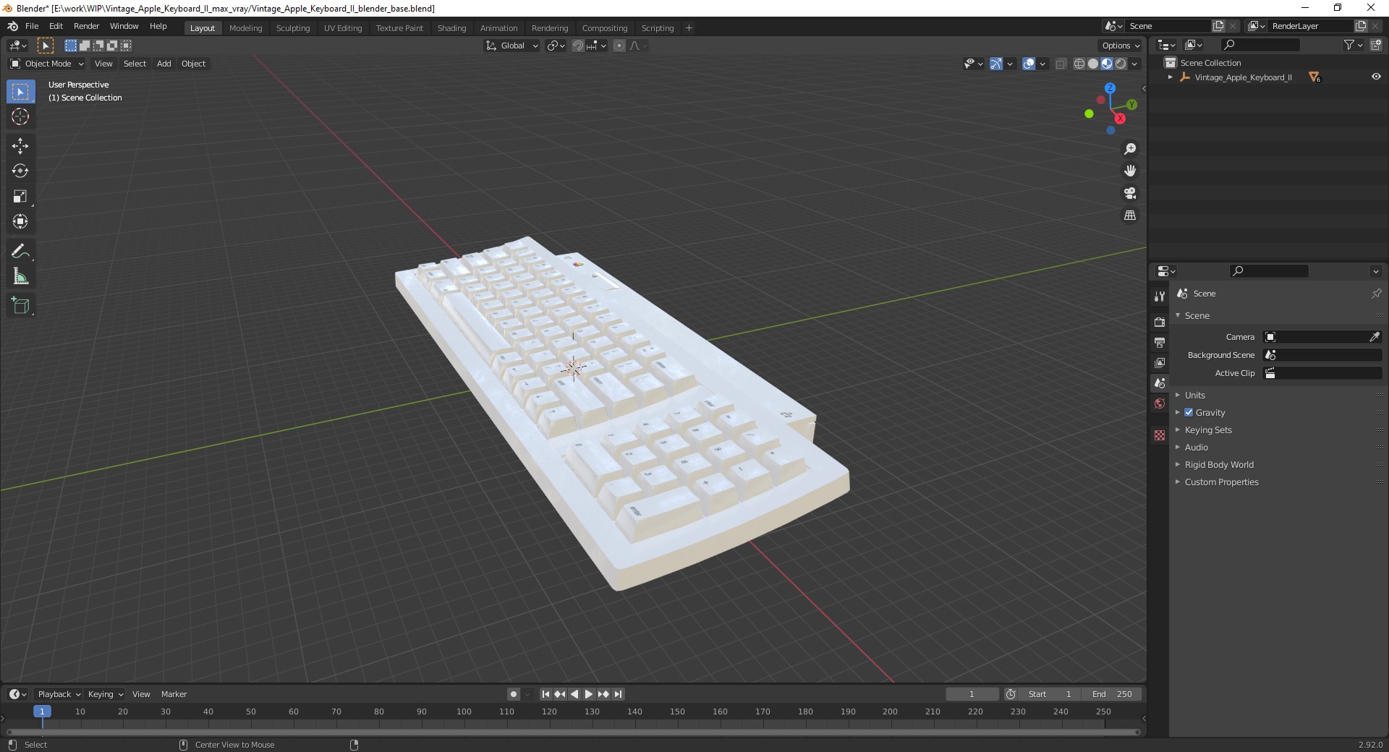Switch to rendered viewport shading
Viewport: 1389px width, 752px height.
pos(1121,64)
